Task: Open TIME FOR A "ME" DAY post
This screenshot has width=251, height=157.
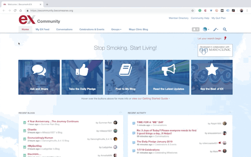Action: 150,122
